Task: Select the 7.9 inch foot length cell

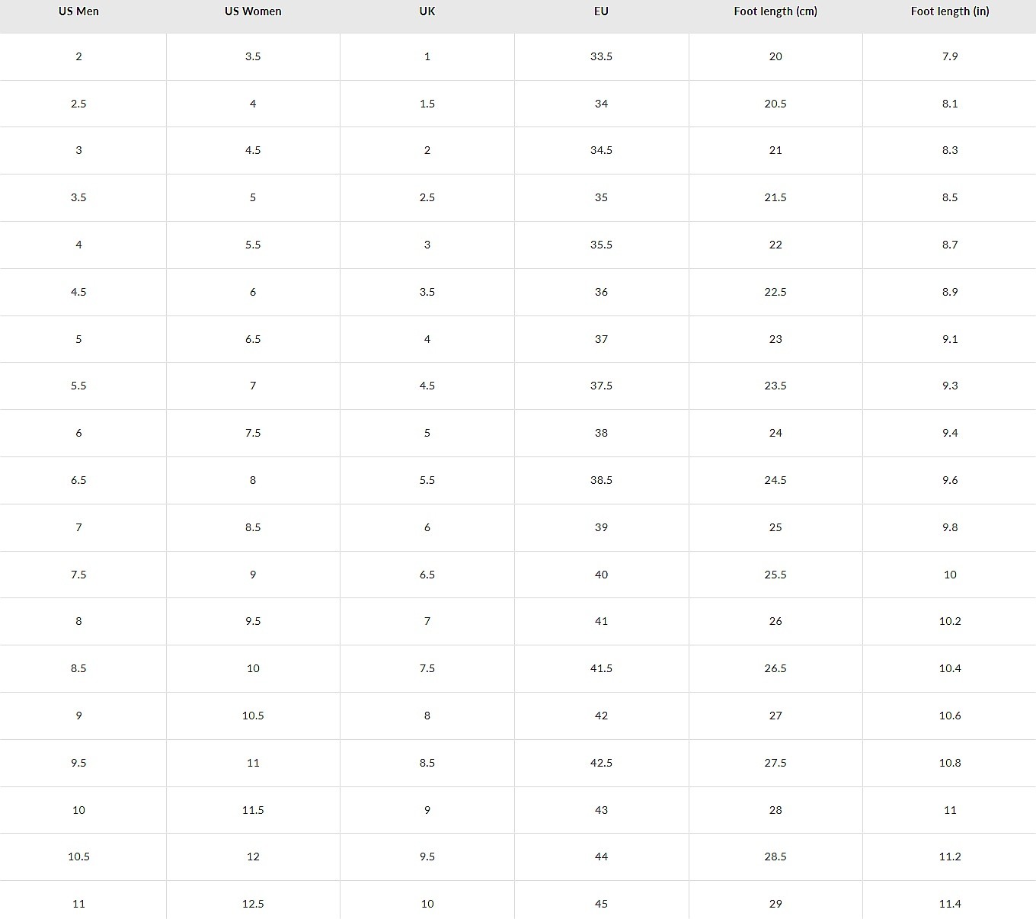Action: (x=950, y=56)
